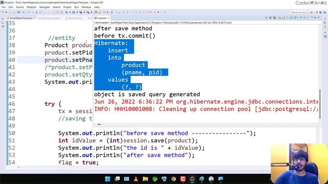Open the green Spring Tool taskbar icon
The image size is (328, 184).
tap(155, 179)
